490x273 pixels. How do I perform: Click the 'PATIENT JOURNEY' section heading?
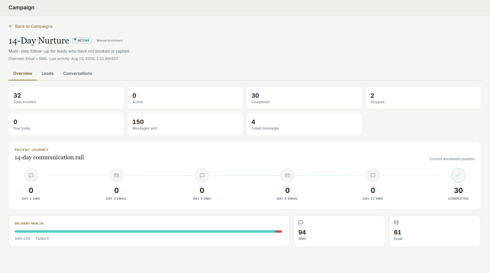[32, 150]
